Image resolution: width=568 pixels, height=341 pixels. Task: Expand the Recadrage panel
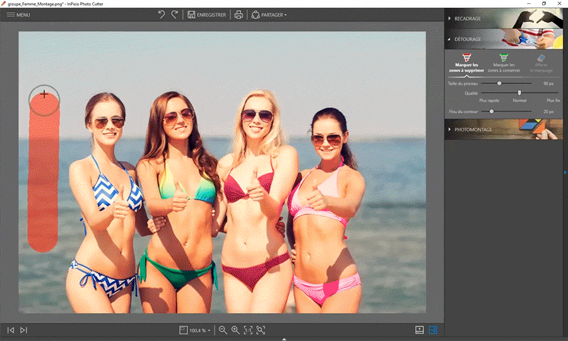(x=468, y=18)
